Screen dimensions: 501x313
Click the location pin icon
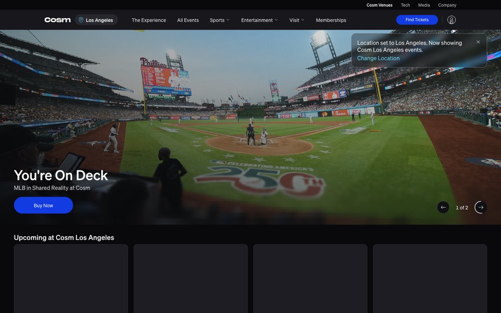pyautogui.click(x=81, y=20)
